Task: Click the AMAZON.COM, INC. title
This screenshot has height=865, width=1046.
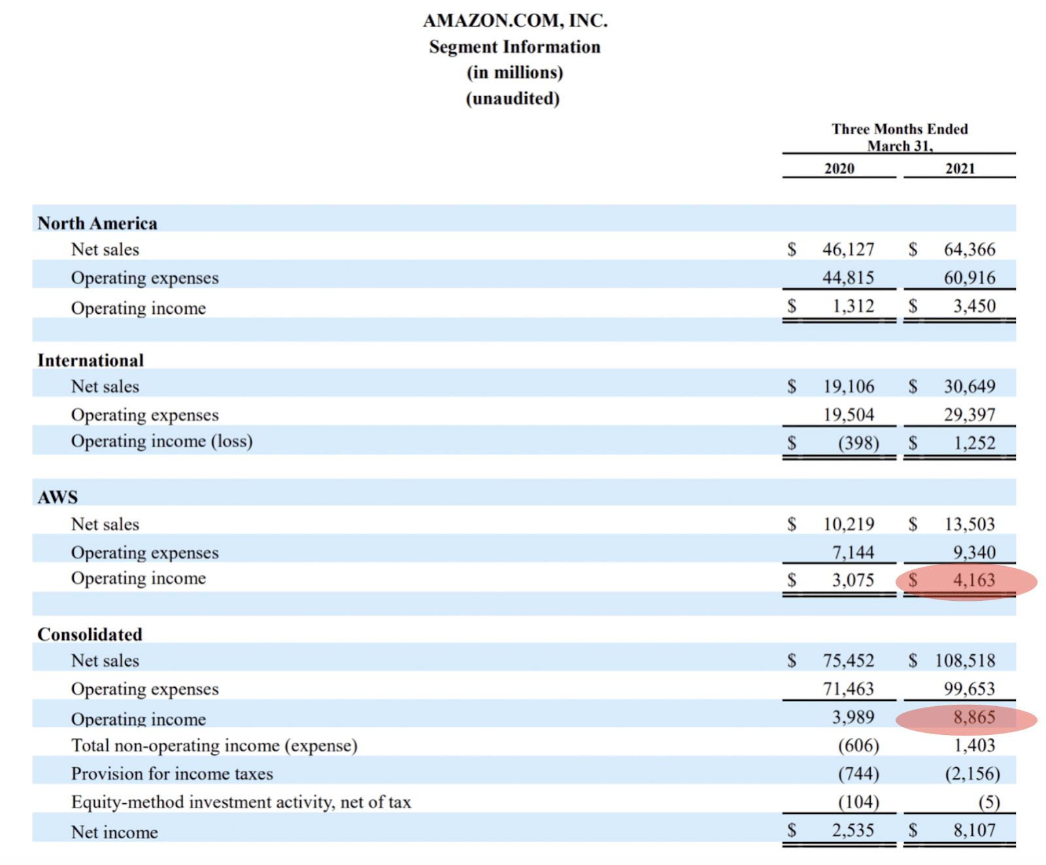Action: pyautogui.click(x=515, y=21)
